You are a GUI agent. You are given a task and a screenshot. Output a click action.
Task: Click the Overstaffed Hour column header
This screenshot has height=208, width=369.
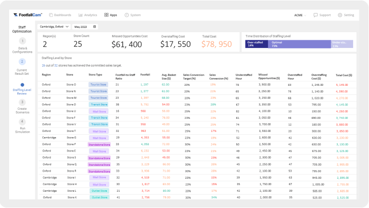tap(295, 77)
